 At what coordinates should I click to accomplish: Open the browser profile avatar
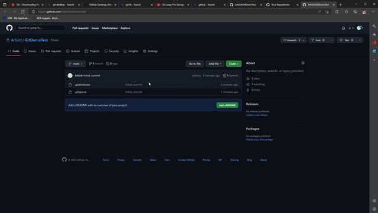(364, 12)
